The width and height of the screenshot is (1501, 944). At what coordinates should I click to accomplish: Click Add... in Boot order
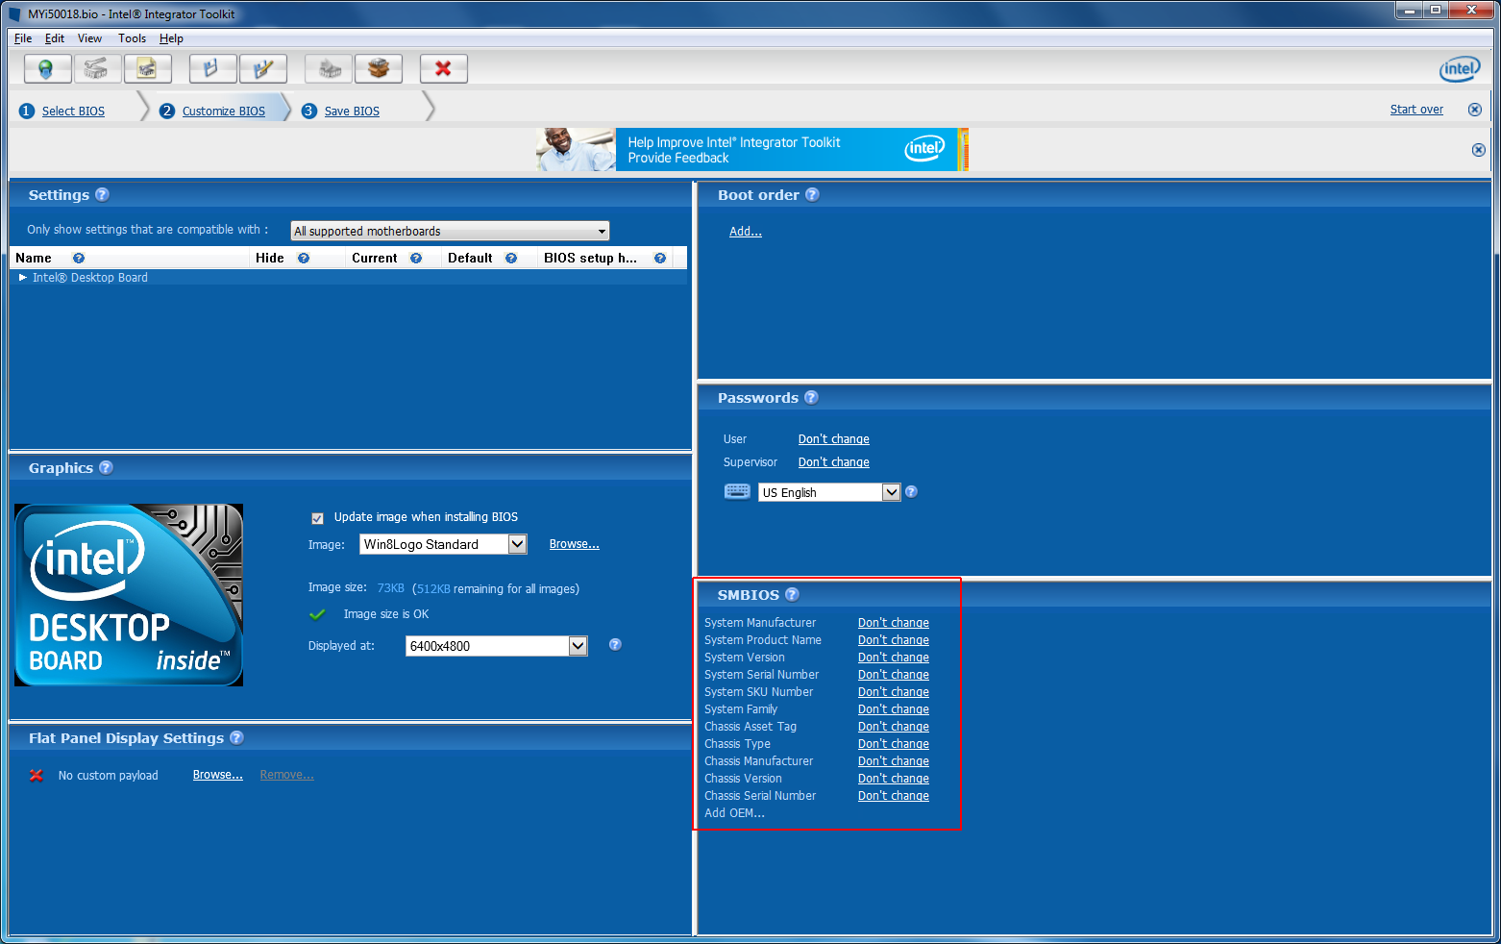[746, 231]
